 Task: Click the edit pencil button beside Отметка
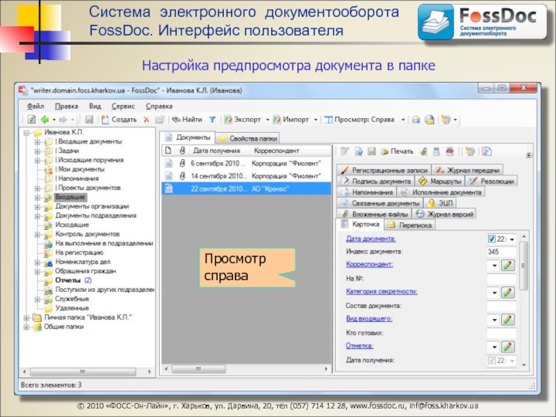508,347
